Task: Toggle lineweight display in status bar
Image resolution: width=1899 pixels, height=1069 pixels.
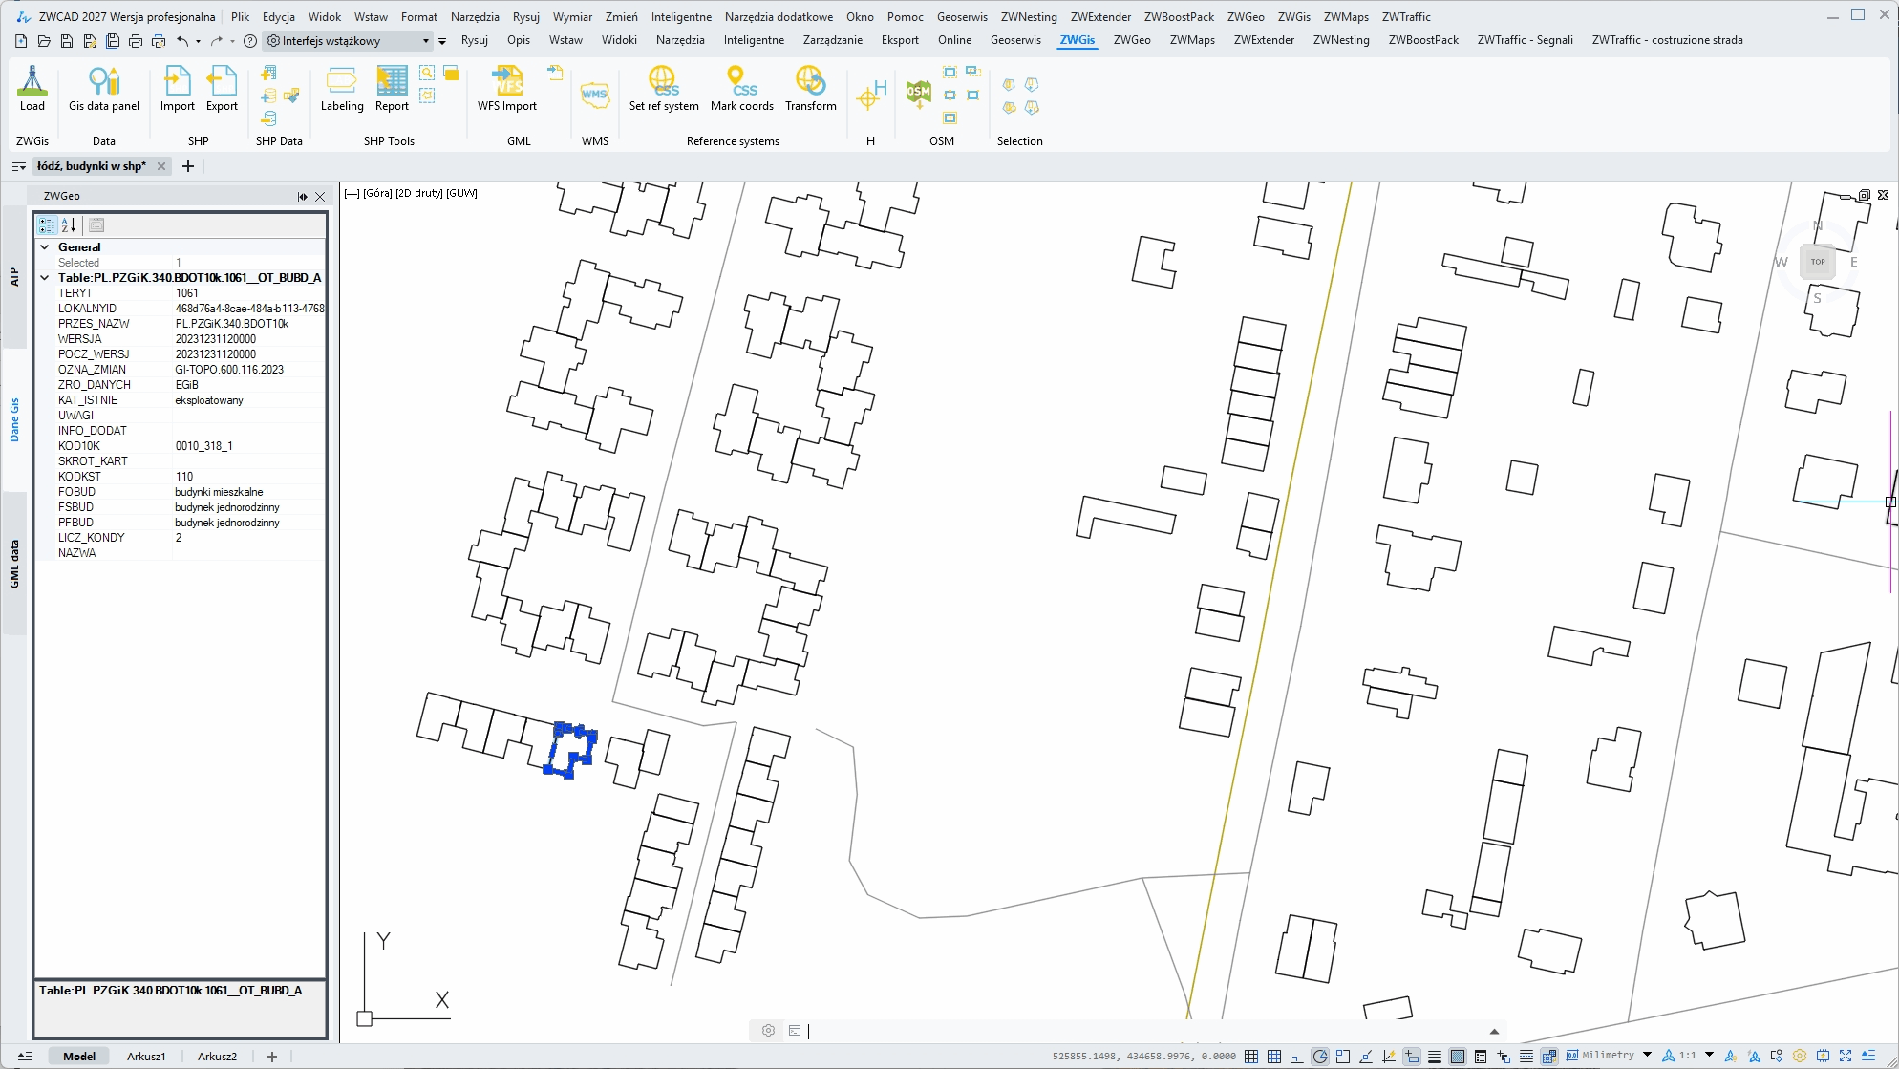Action: pos(1435,1057)
